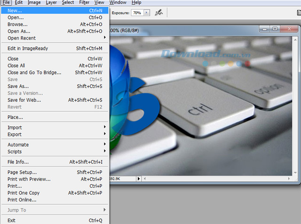The height and width of the screenshot is (224, 301).
Task: Expand the Automate submenu
Action: point(55,145)
